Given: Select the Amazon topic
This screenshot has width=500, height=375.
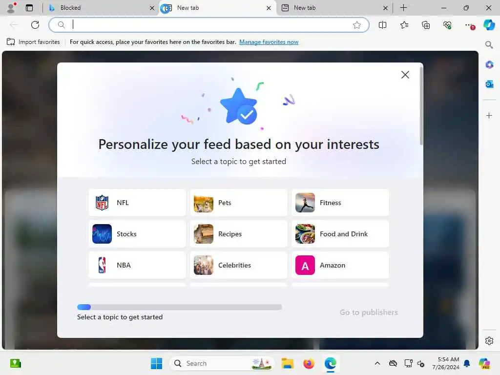Looking at the screenshot, I should [x=340, y=265].
